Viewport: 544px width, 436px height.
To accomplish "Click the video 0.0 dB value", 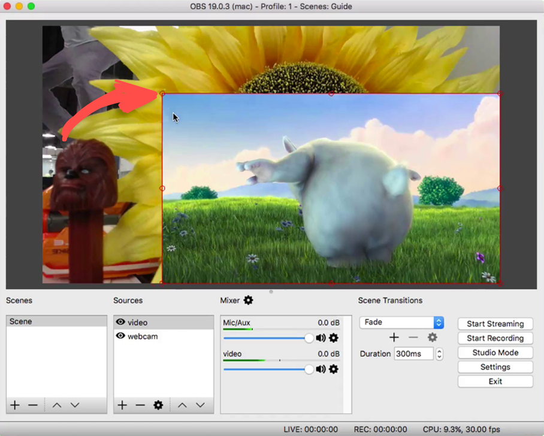I will coord(328,354).
